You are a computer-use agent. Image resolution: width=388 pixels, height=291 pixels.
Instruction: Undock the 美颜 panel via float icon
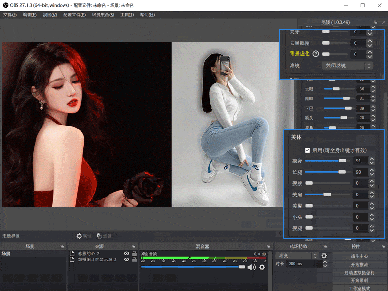(x=376, y=22)
